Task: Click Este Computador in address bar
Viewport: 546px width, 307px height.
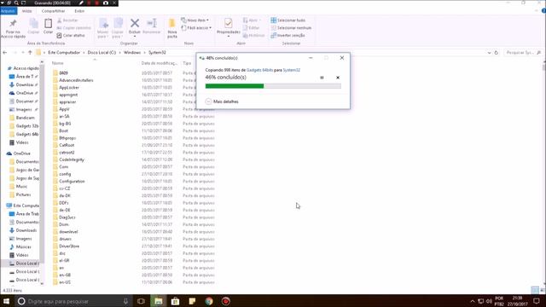Action: (64, 53)
